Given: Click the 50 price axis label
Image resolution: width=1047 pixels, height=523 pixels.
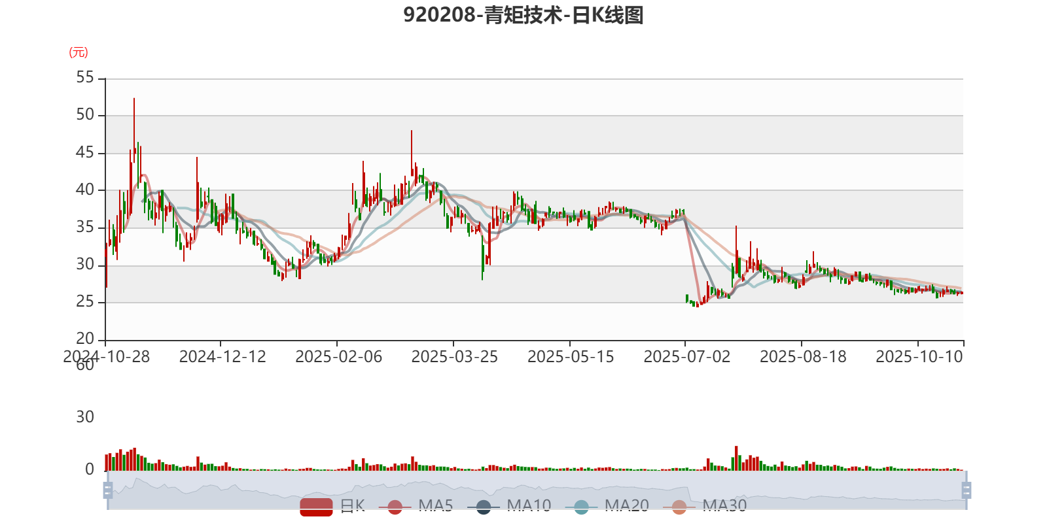Looking at the screenshot, I should (85, 114).
